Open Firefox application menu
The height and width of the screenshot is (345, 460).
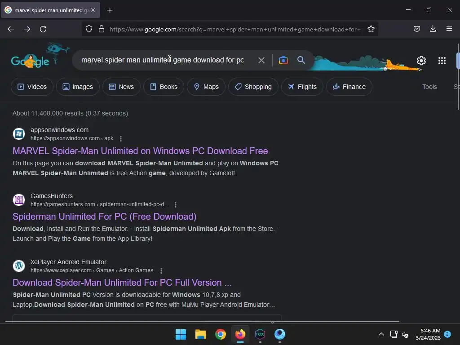click(x=449, y=29)
